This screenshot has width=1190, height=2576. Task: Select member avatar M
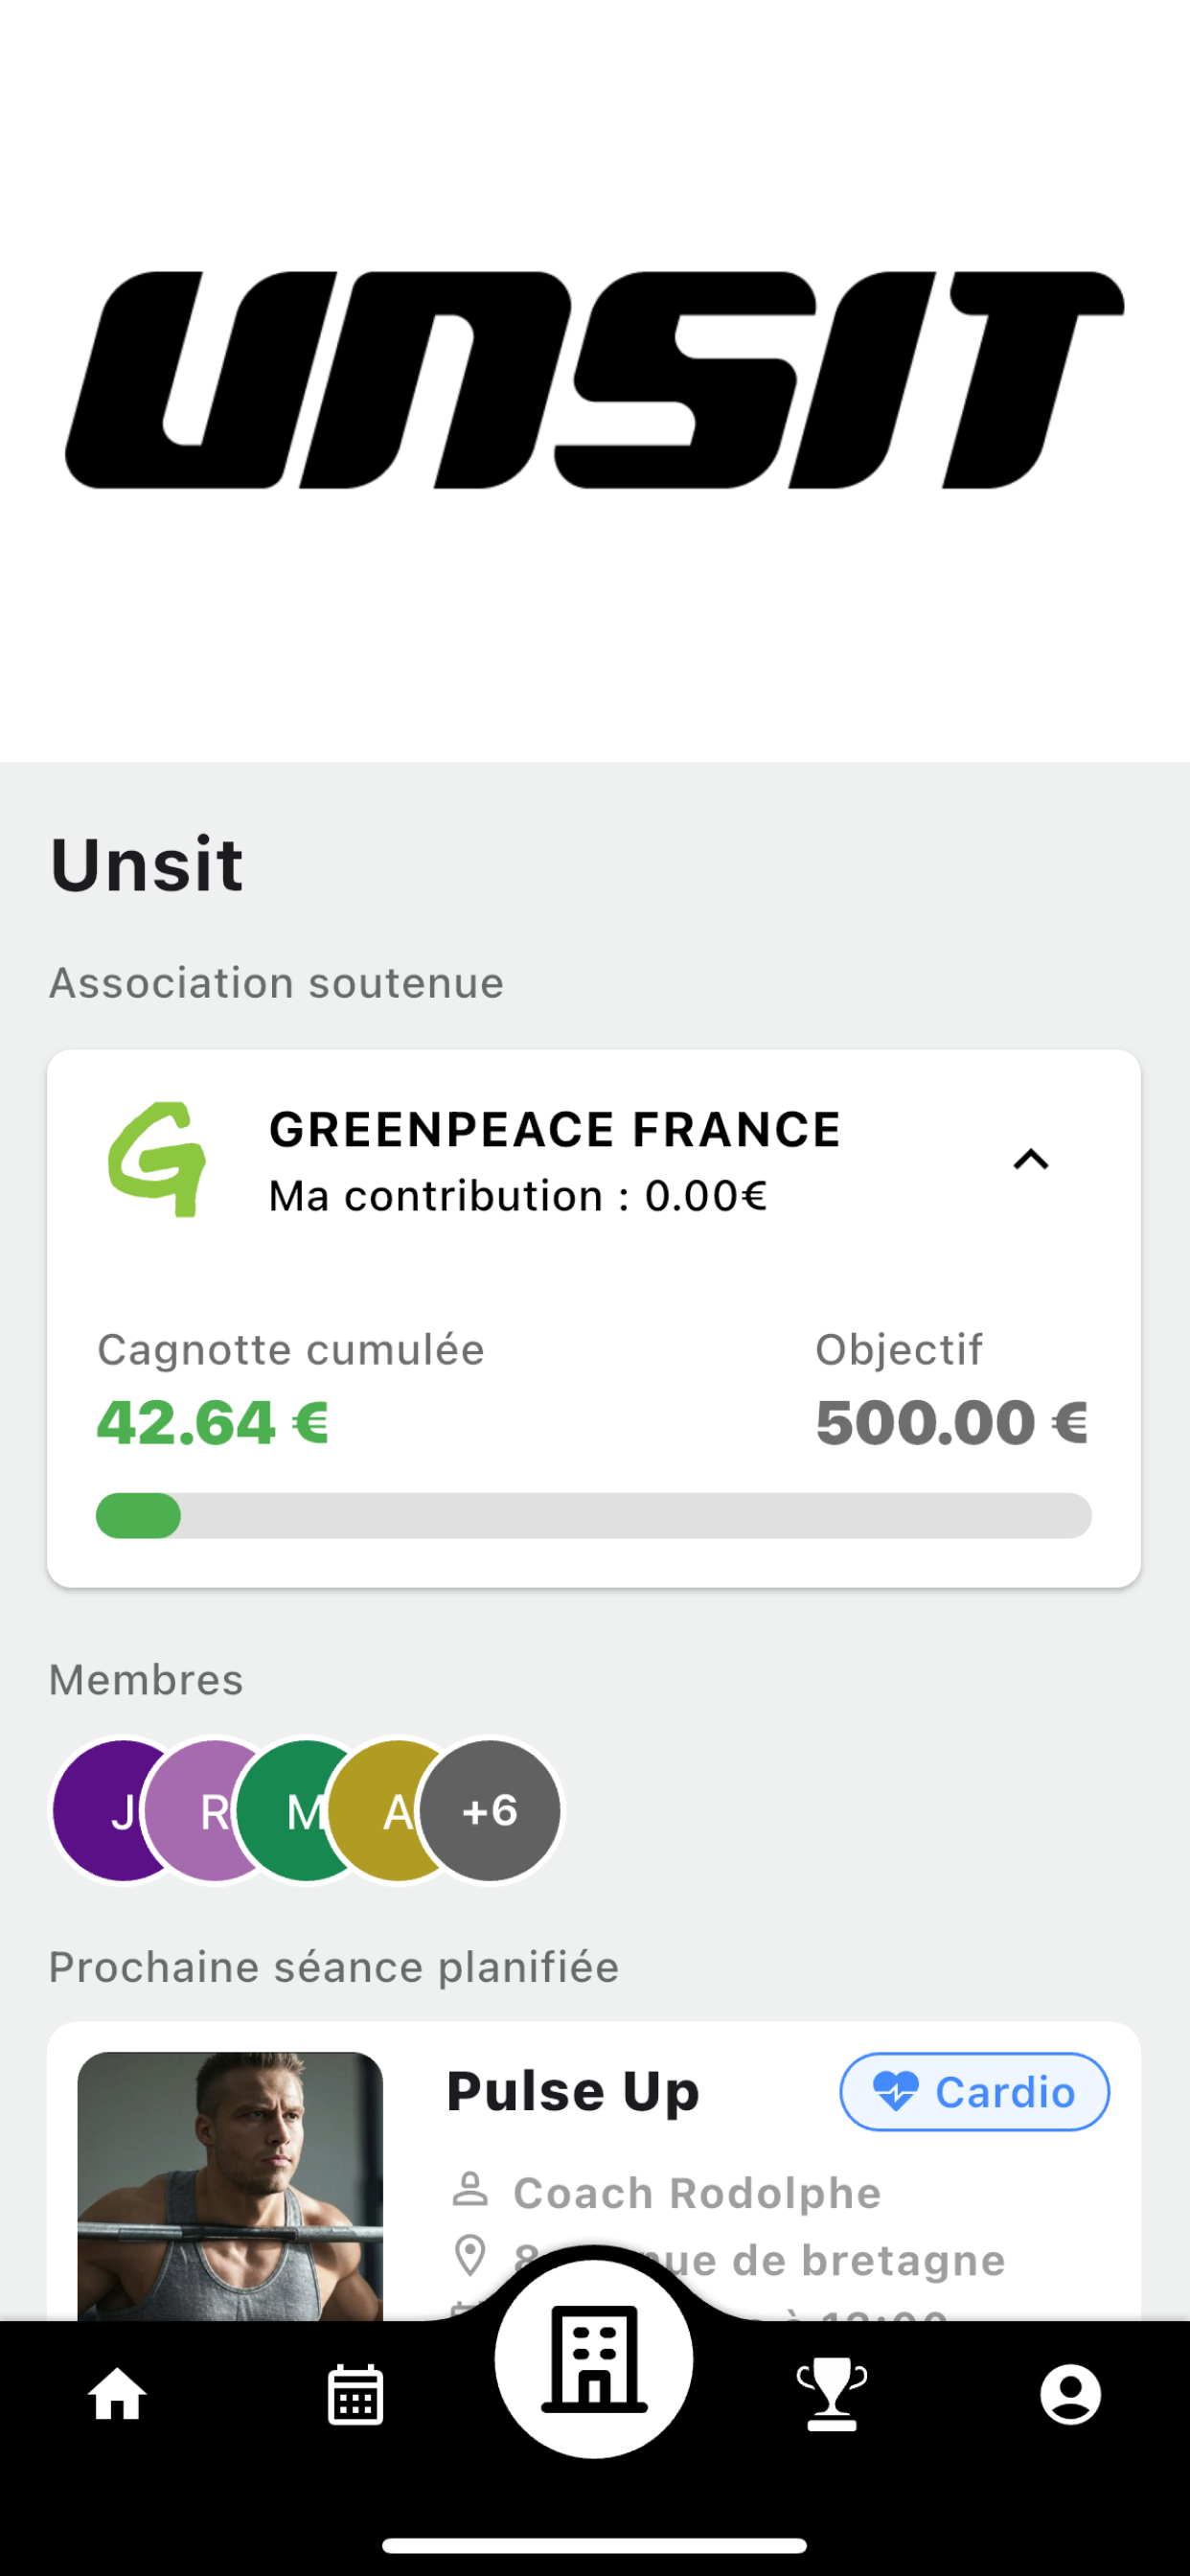coord(306,1811)
